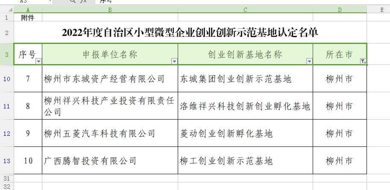Open the active 所在市 filter button
This screenshot has width=390, height=190.
(363, 61)
